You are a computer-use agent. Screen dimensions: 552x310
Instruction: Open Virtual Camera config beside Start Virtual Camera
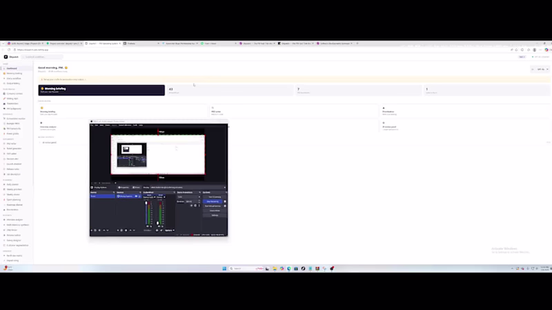(x=225, y=206)
